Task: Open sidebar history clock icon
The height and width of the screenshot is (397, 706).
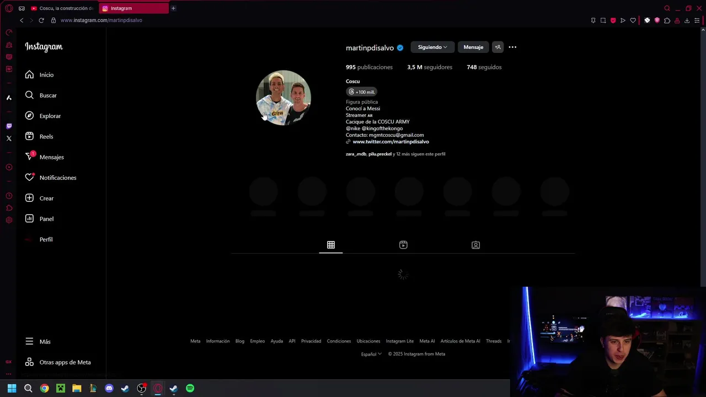Action: point(9,196)
